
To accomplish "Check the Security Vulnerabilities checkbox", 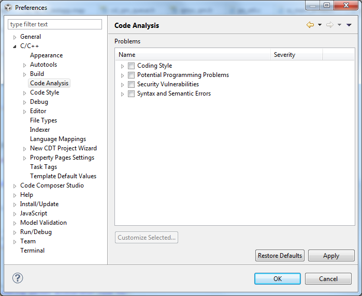I will 132,84.
